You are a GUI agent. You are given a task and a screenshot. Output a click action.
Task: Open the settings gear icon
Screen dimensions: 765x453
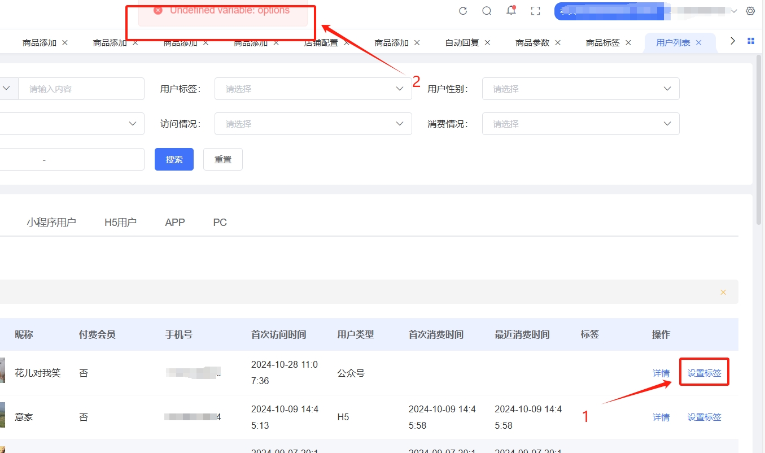[750, 11]
